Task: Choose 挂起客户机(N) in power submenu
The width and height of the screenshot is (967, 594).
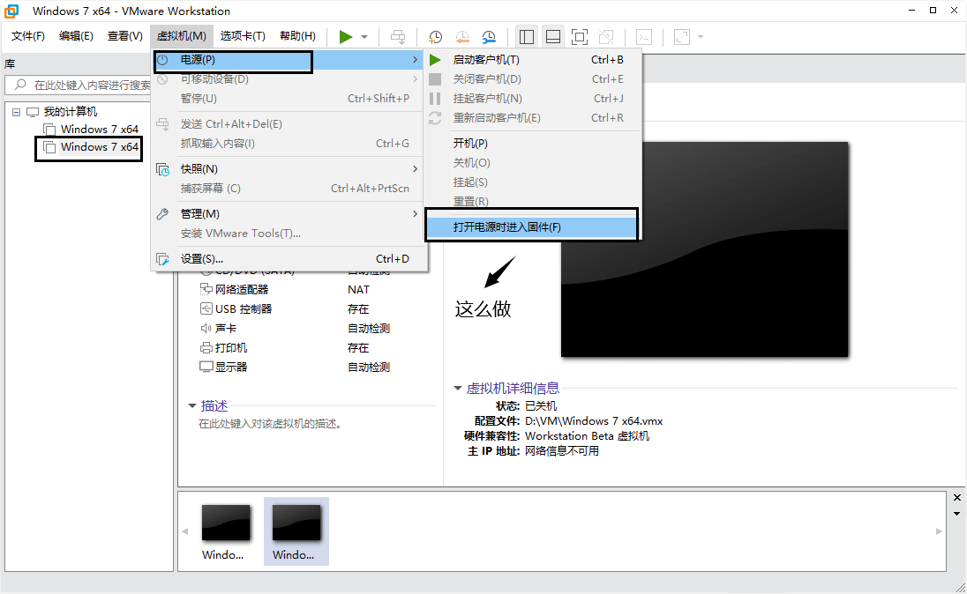Action: 534,99
